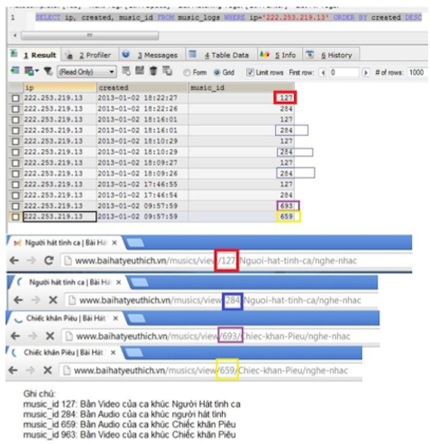Click the export result icon at toolbar start
The width and height of the screenshot is (430, 444).
coord(15,70)
